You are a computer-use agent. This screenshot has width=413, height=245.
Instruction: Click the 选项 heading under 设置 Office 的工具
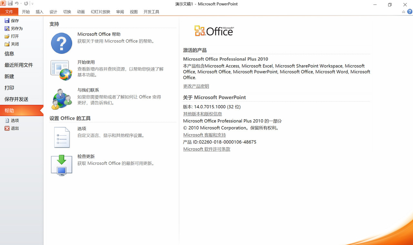coord(82,129)
